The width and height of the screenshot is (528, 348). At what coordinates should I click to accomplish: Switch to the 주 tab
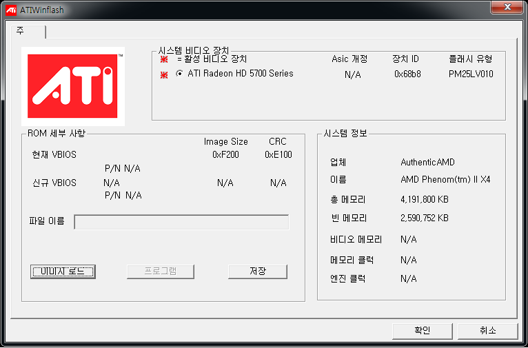28,31
